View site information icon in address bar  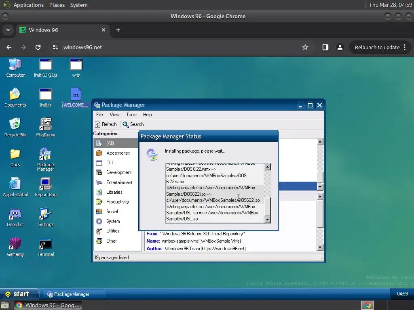(x=55, y=48)
